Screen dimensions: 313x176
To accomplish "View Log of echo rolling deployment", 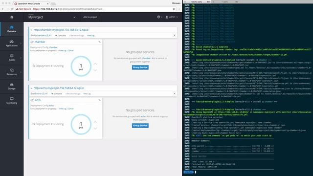I will [63, 109].
